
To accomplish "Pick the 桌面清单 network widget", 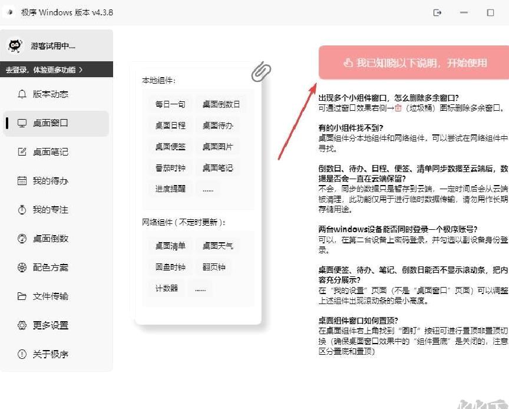I will tap(170, 246).
